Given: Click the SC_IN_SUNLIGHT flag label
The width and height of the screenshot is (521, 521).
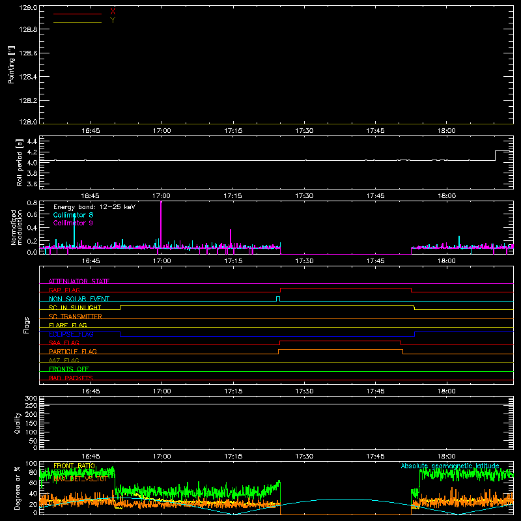Looking at the screenshot, I should 75,307.
